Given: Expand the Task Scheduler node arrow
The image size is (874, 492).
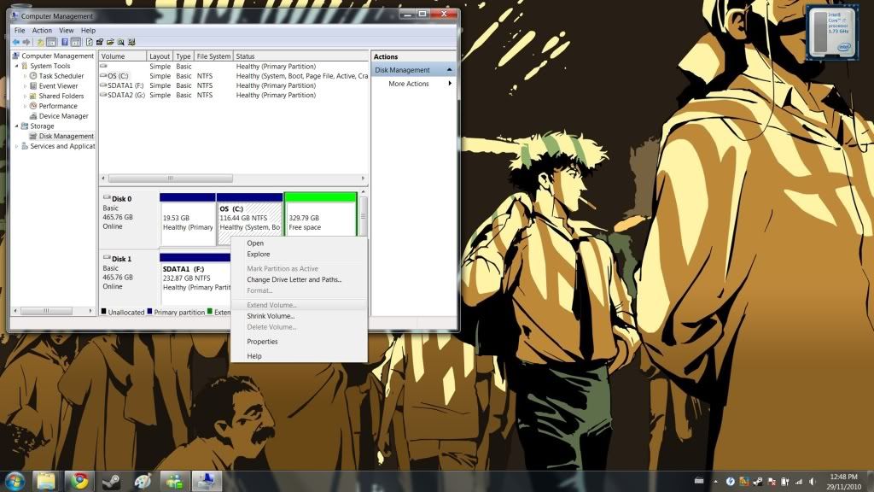Looking at the screenshot, I should coord(25,76).
